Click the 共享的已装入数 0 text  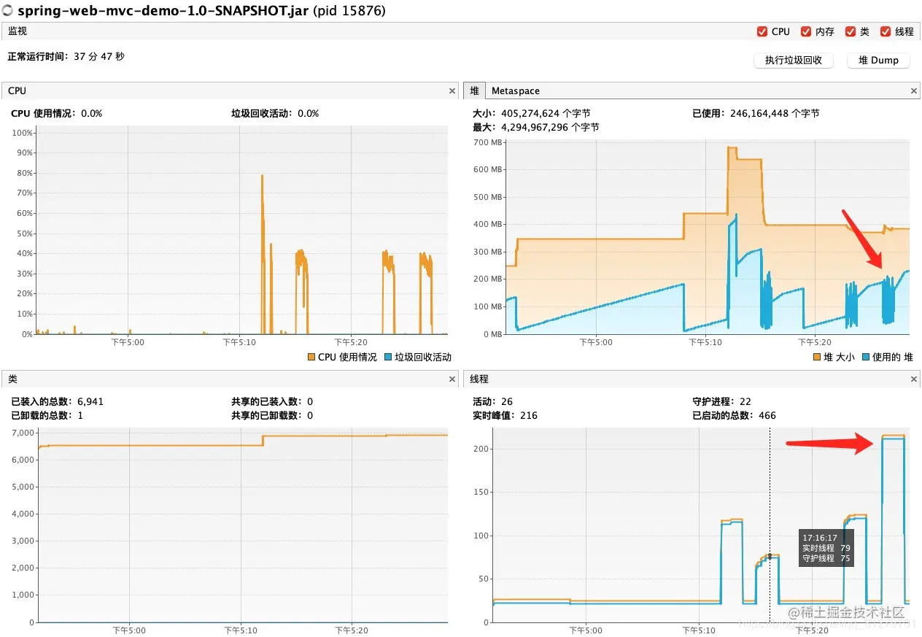[272, 401]
